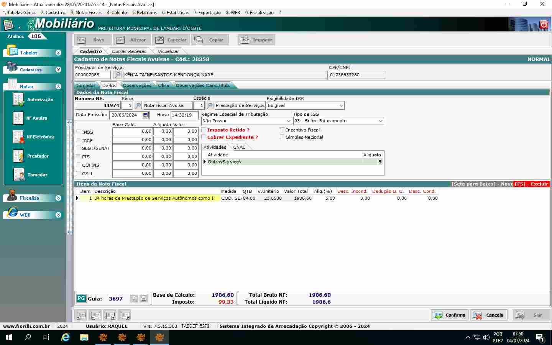
Task: Open the Tomador sidebar icon
Action: (18, 175)
